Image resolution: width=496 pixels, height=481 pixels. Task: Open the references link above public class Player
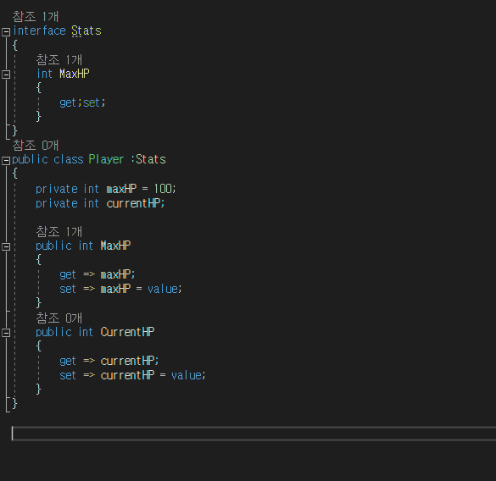(36, 146)
